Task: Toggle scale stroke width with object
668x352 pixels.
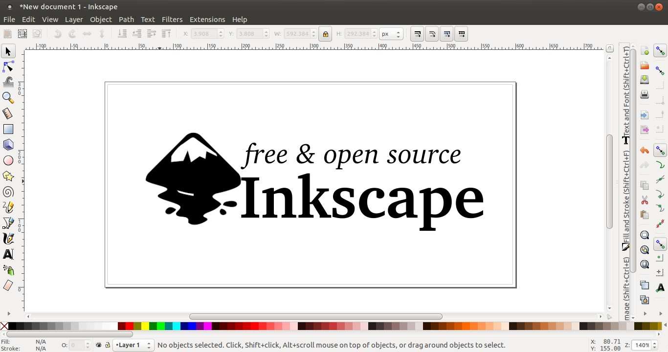Action: (418, 34)
